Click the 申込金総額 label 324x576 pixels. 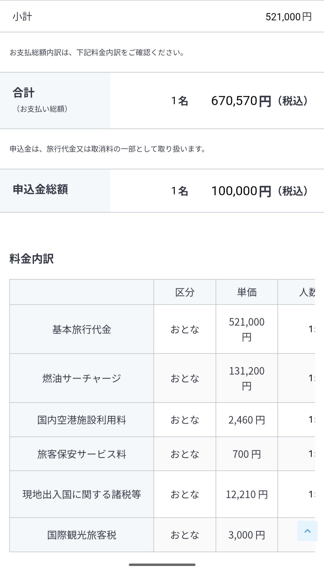click(40, 189)
